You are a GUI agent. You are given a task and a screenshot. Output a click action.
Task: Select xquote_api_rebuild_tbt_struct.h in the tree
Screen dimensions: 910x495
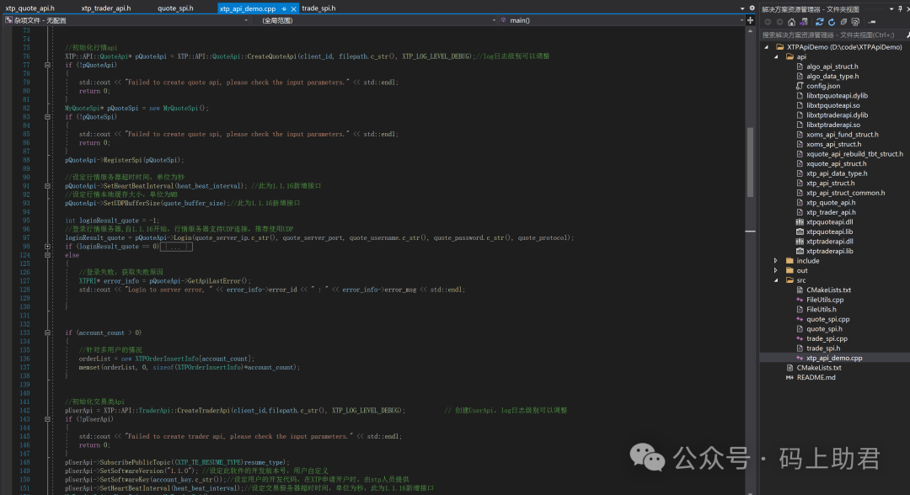tap(854, 154)
